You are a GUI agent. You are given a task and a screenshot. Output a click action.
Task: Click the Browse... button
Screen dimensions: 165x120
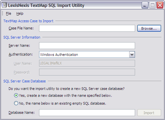(x=149, y=28)
